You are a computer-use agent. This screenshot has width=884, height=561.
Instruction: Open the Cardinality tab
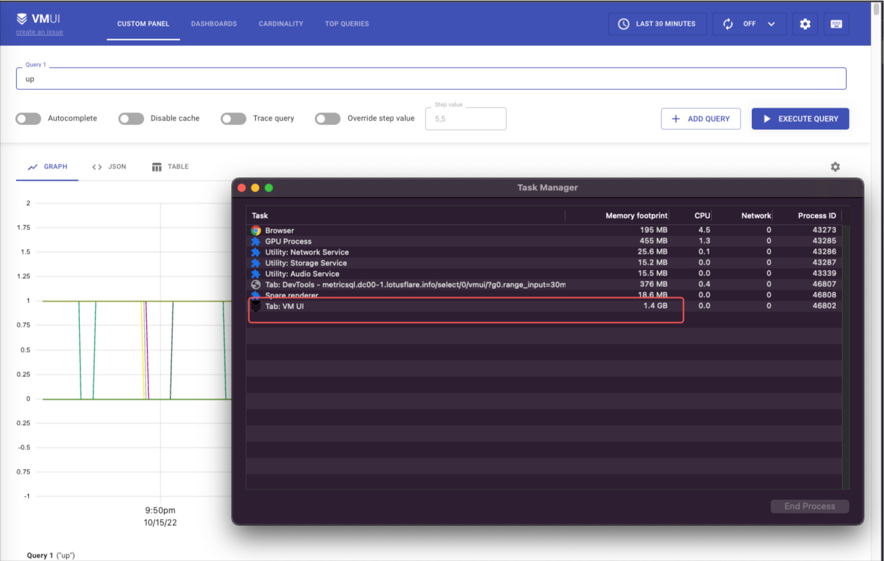point(280,24)
